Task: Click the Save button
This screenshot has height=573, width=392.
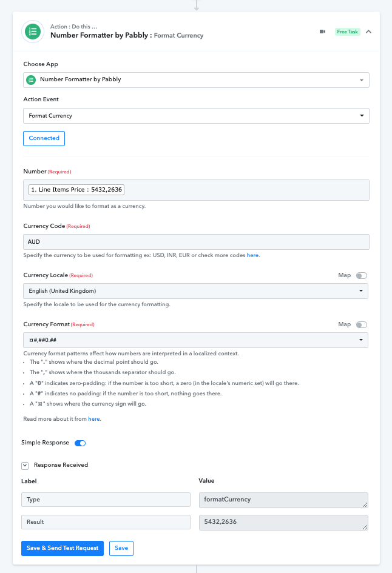Action: point(121,548)
